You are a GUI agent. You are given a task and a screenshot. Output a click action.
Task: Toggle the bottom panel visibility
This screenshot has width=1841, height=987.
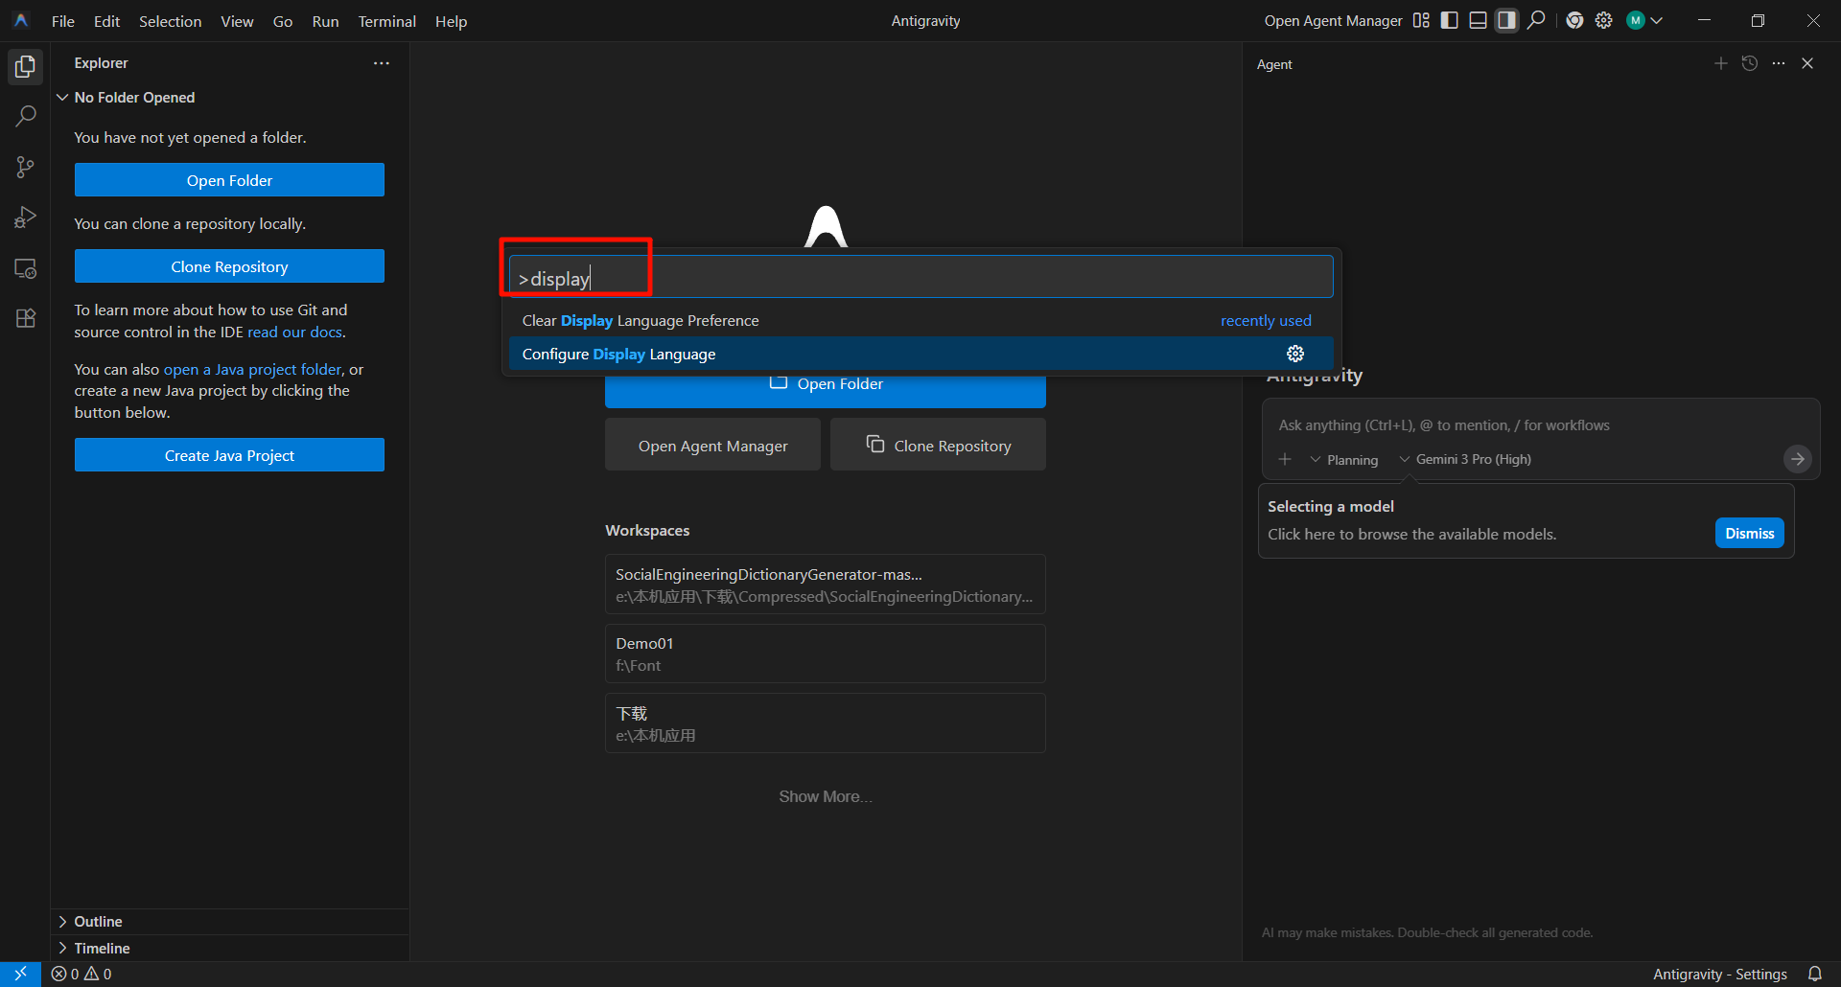tap(1478, 20)
